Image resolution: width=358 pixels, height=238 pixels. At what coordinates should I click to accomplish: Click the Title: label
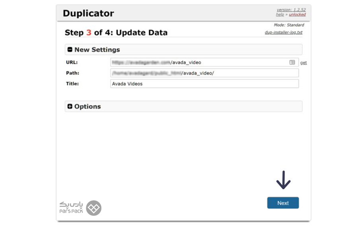pos(72,84)
